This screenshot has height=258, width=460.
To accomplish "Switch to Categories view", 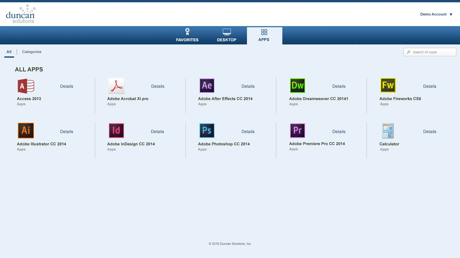I will tap(32, 52).
